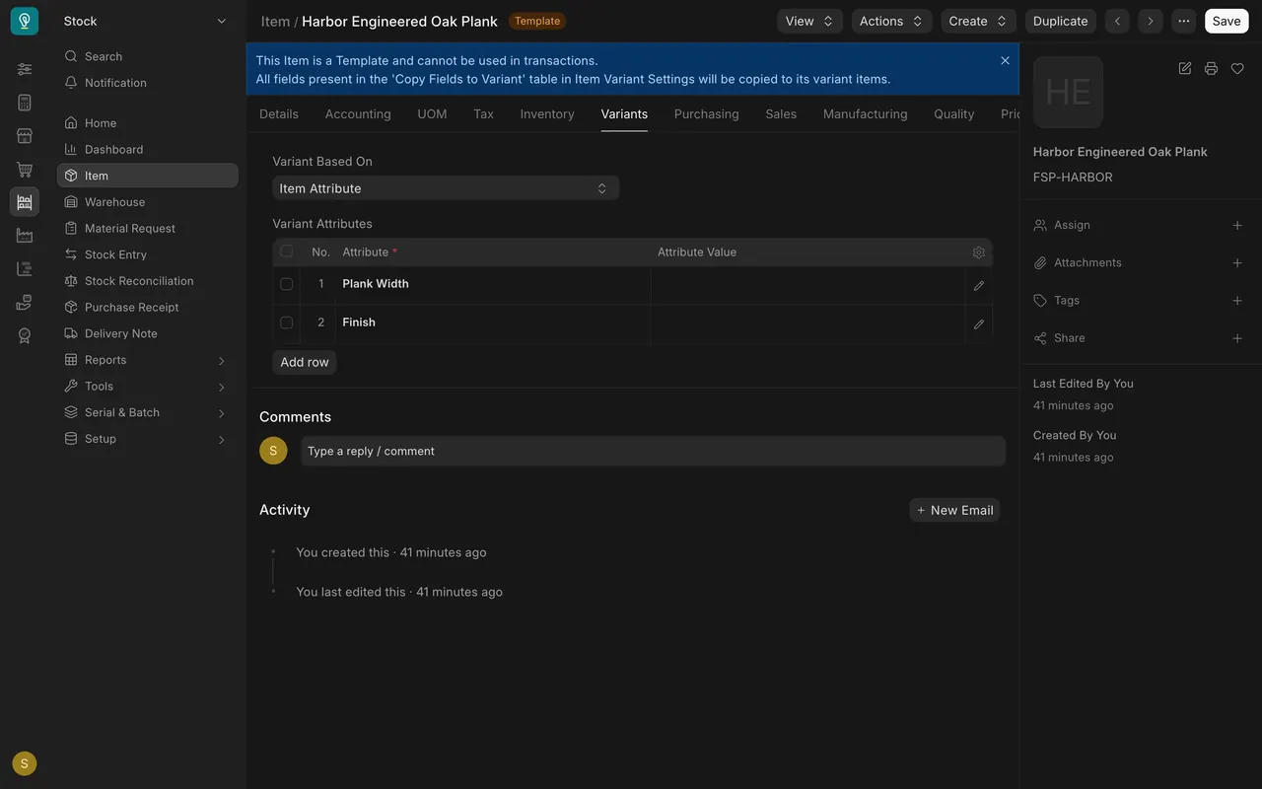Go to the next item record

pyautogui.click(x=1151, y=21)
